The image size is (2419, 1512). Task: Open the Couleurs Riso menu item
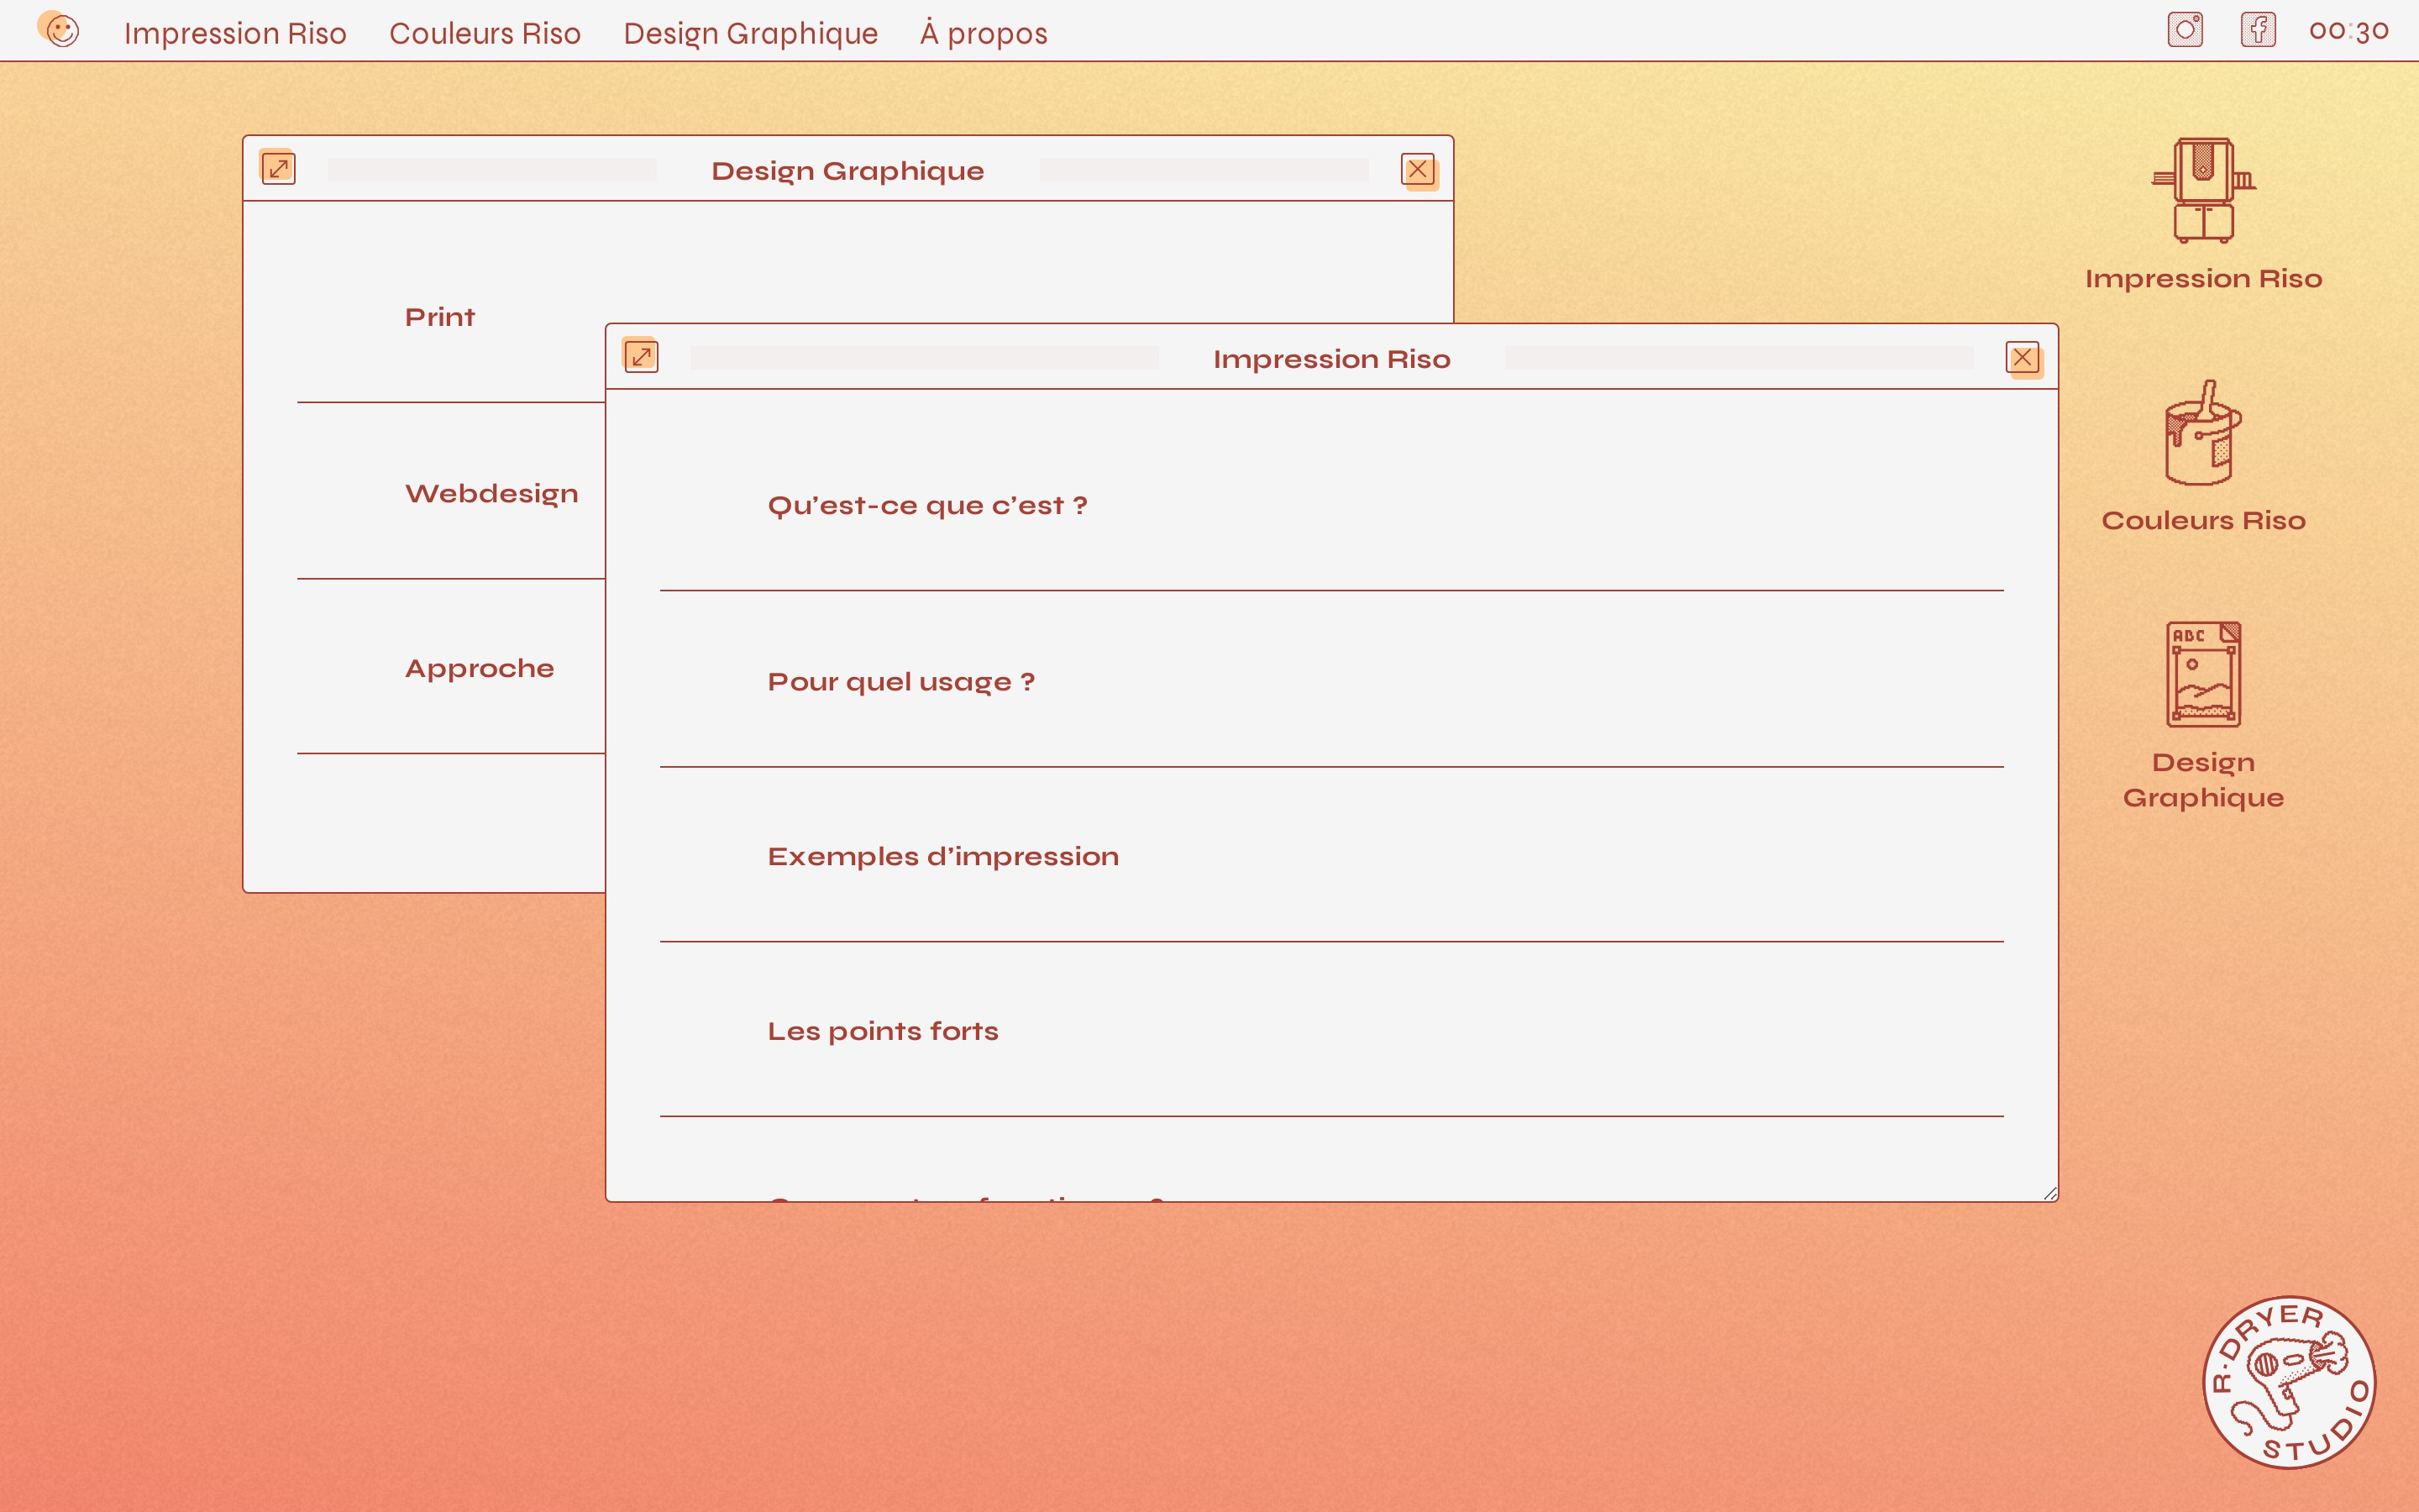485,33
